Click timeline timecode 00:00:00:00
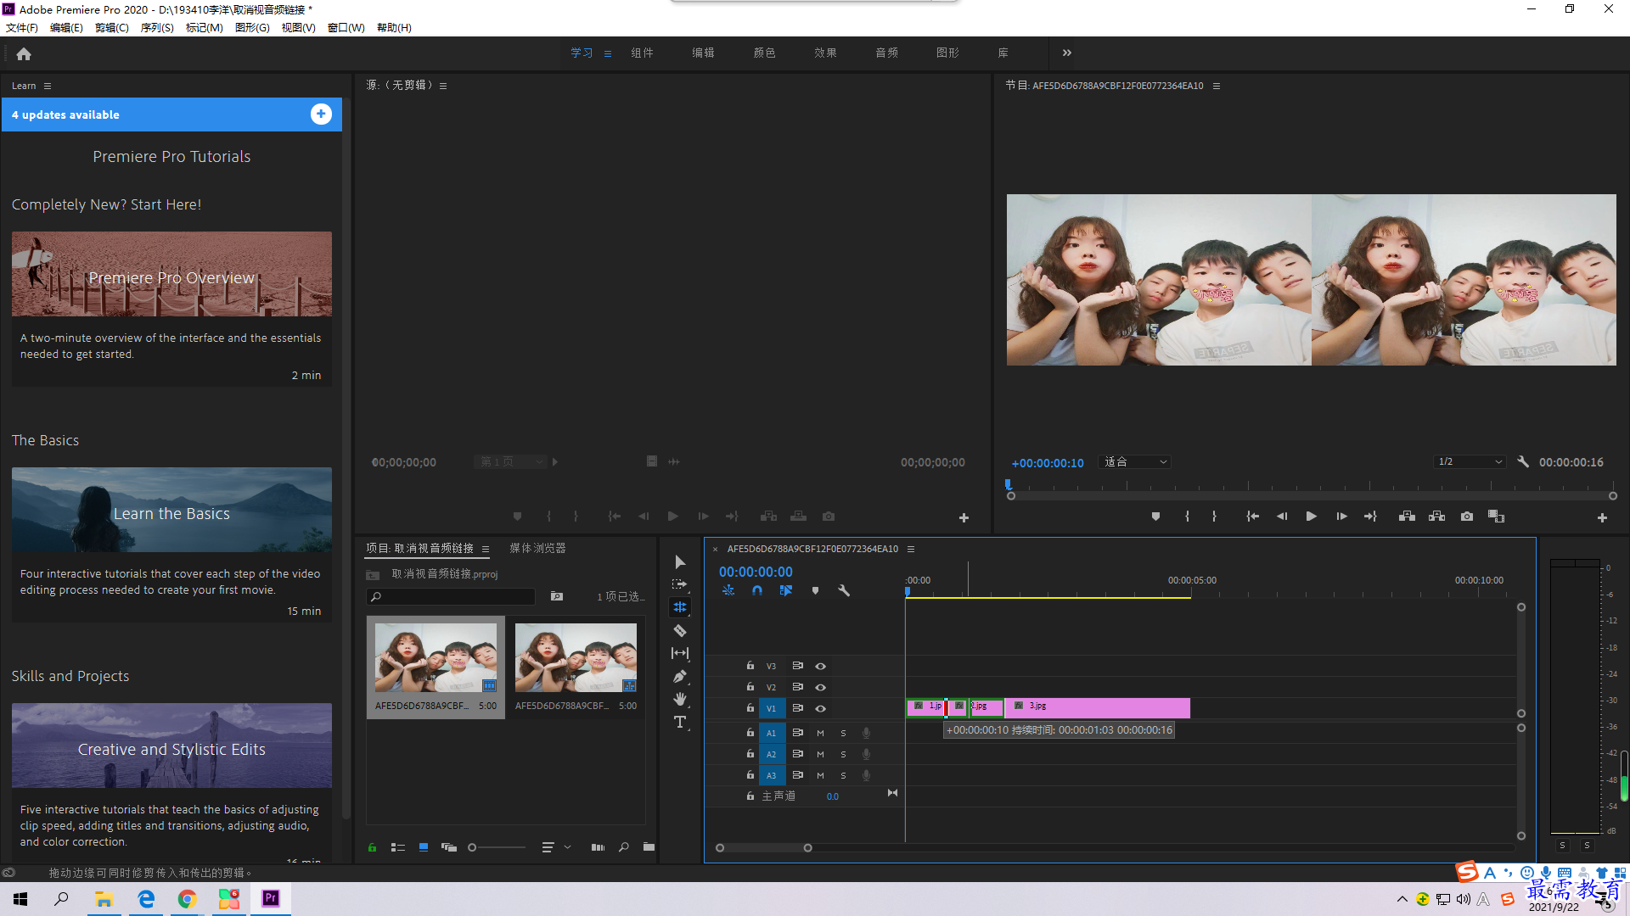This screenshot has width=1630, height=916. point(756,572)
